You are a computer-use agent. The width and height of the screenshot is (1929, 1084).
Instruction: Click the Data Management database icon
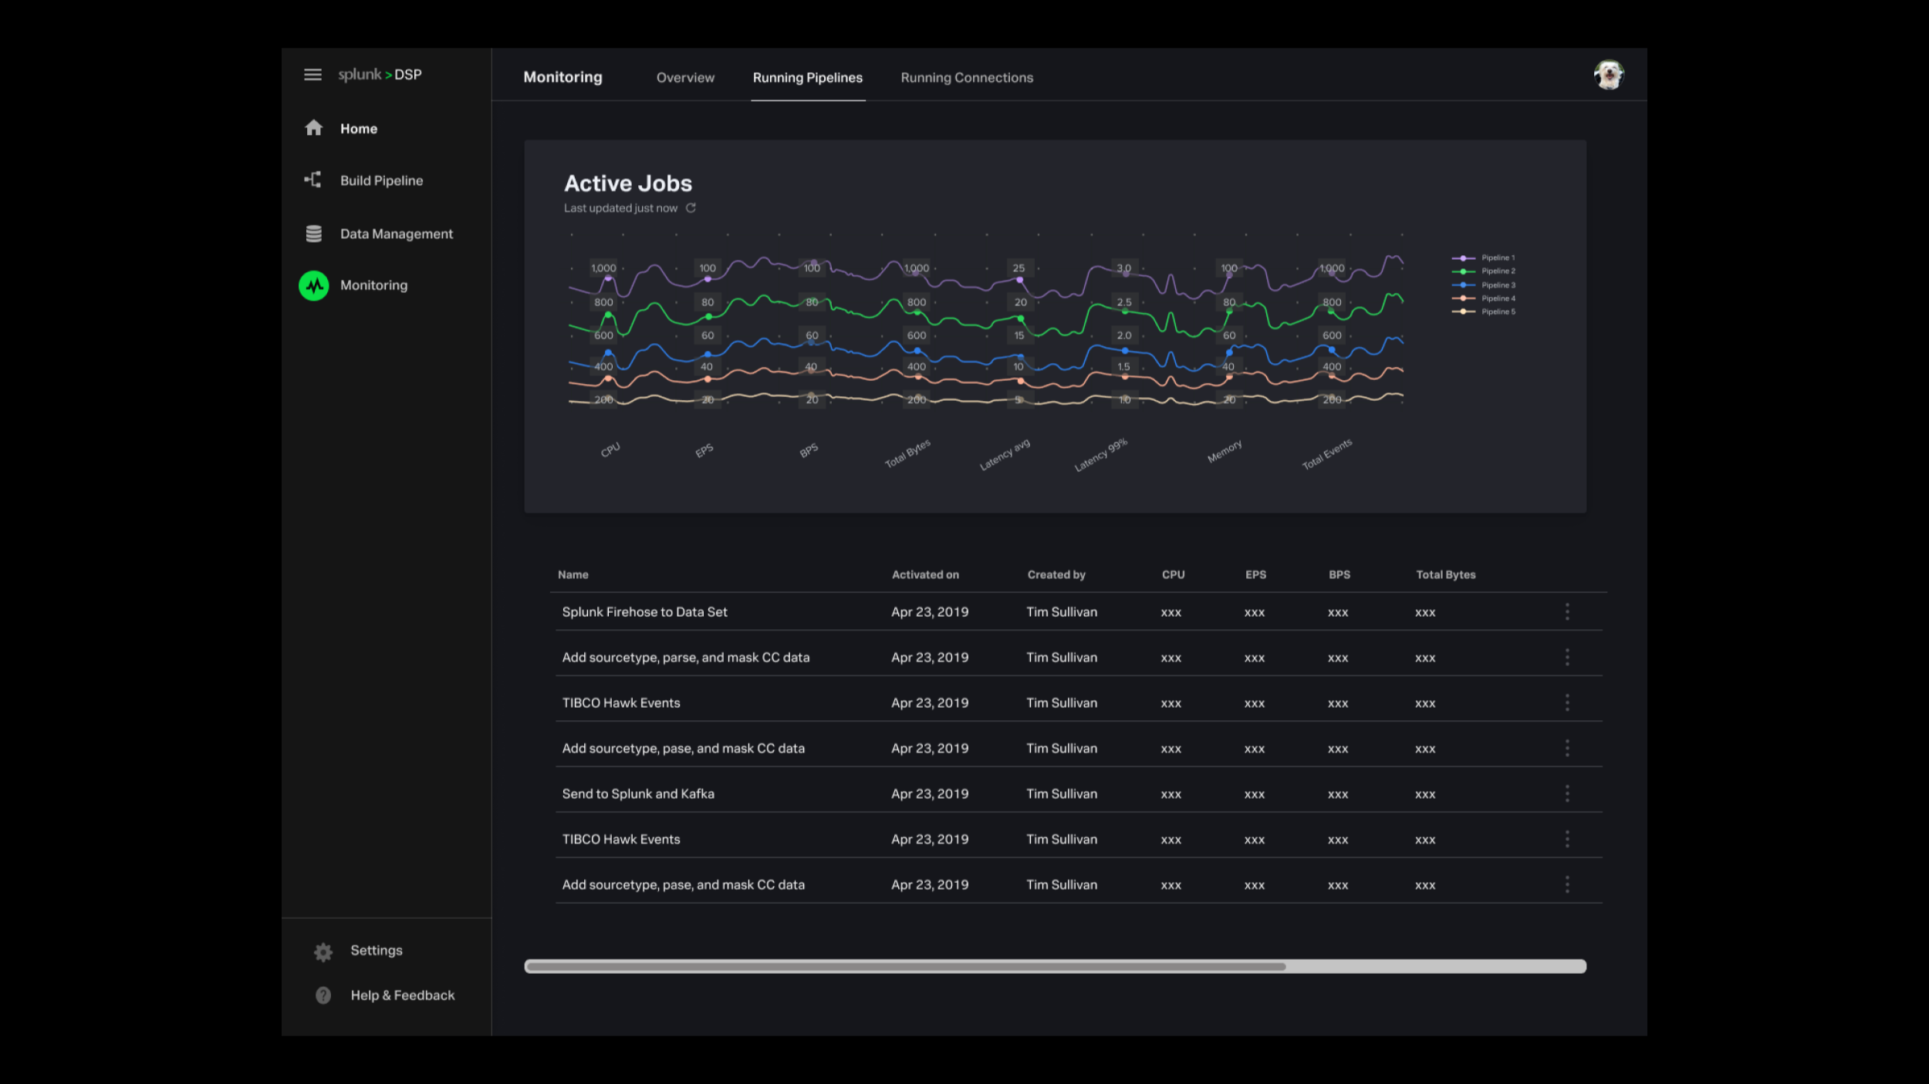coord(313,234)
